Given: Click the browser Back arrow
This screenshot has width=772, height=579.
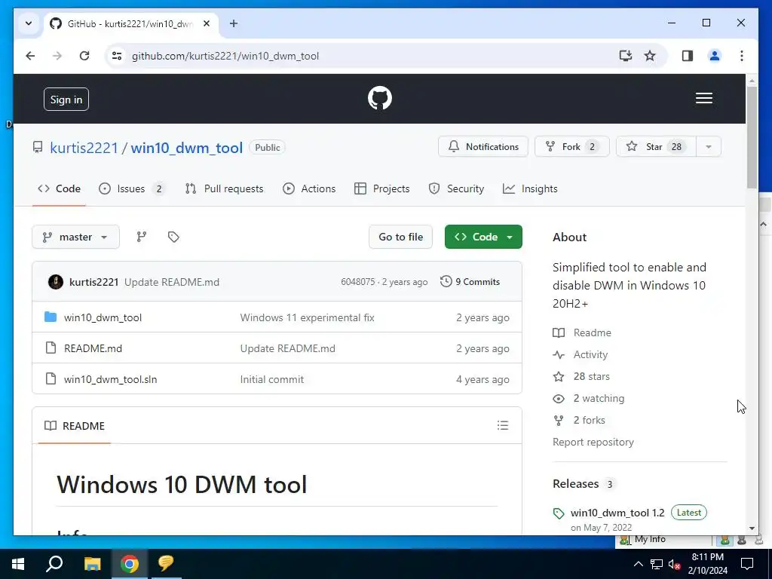Looking at the screenshot, I should pos(30,56).
